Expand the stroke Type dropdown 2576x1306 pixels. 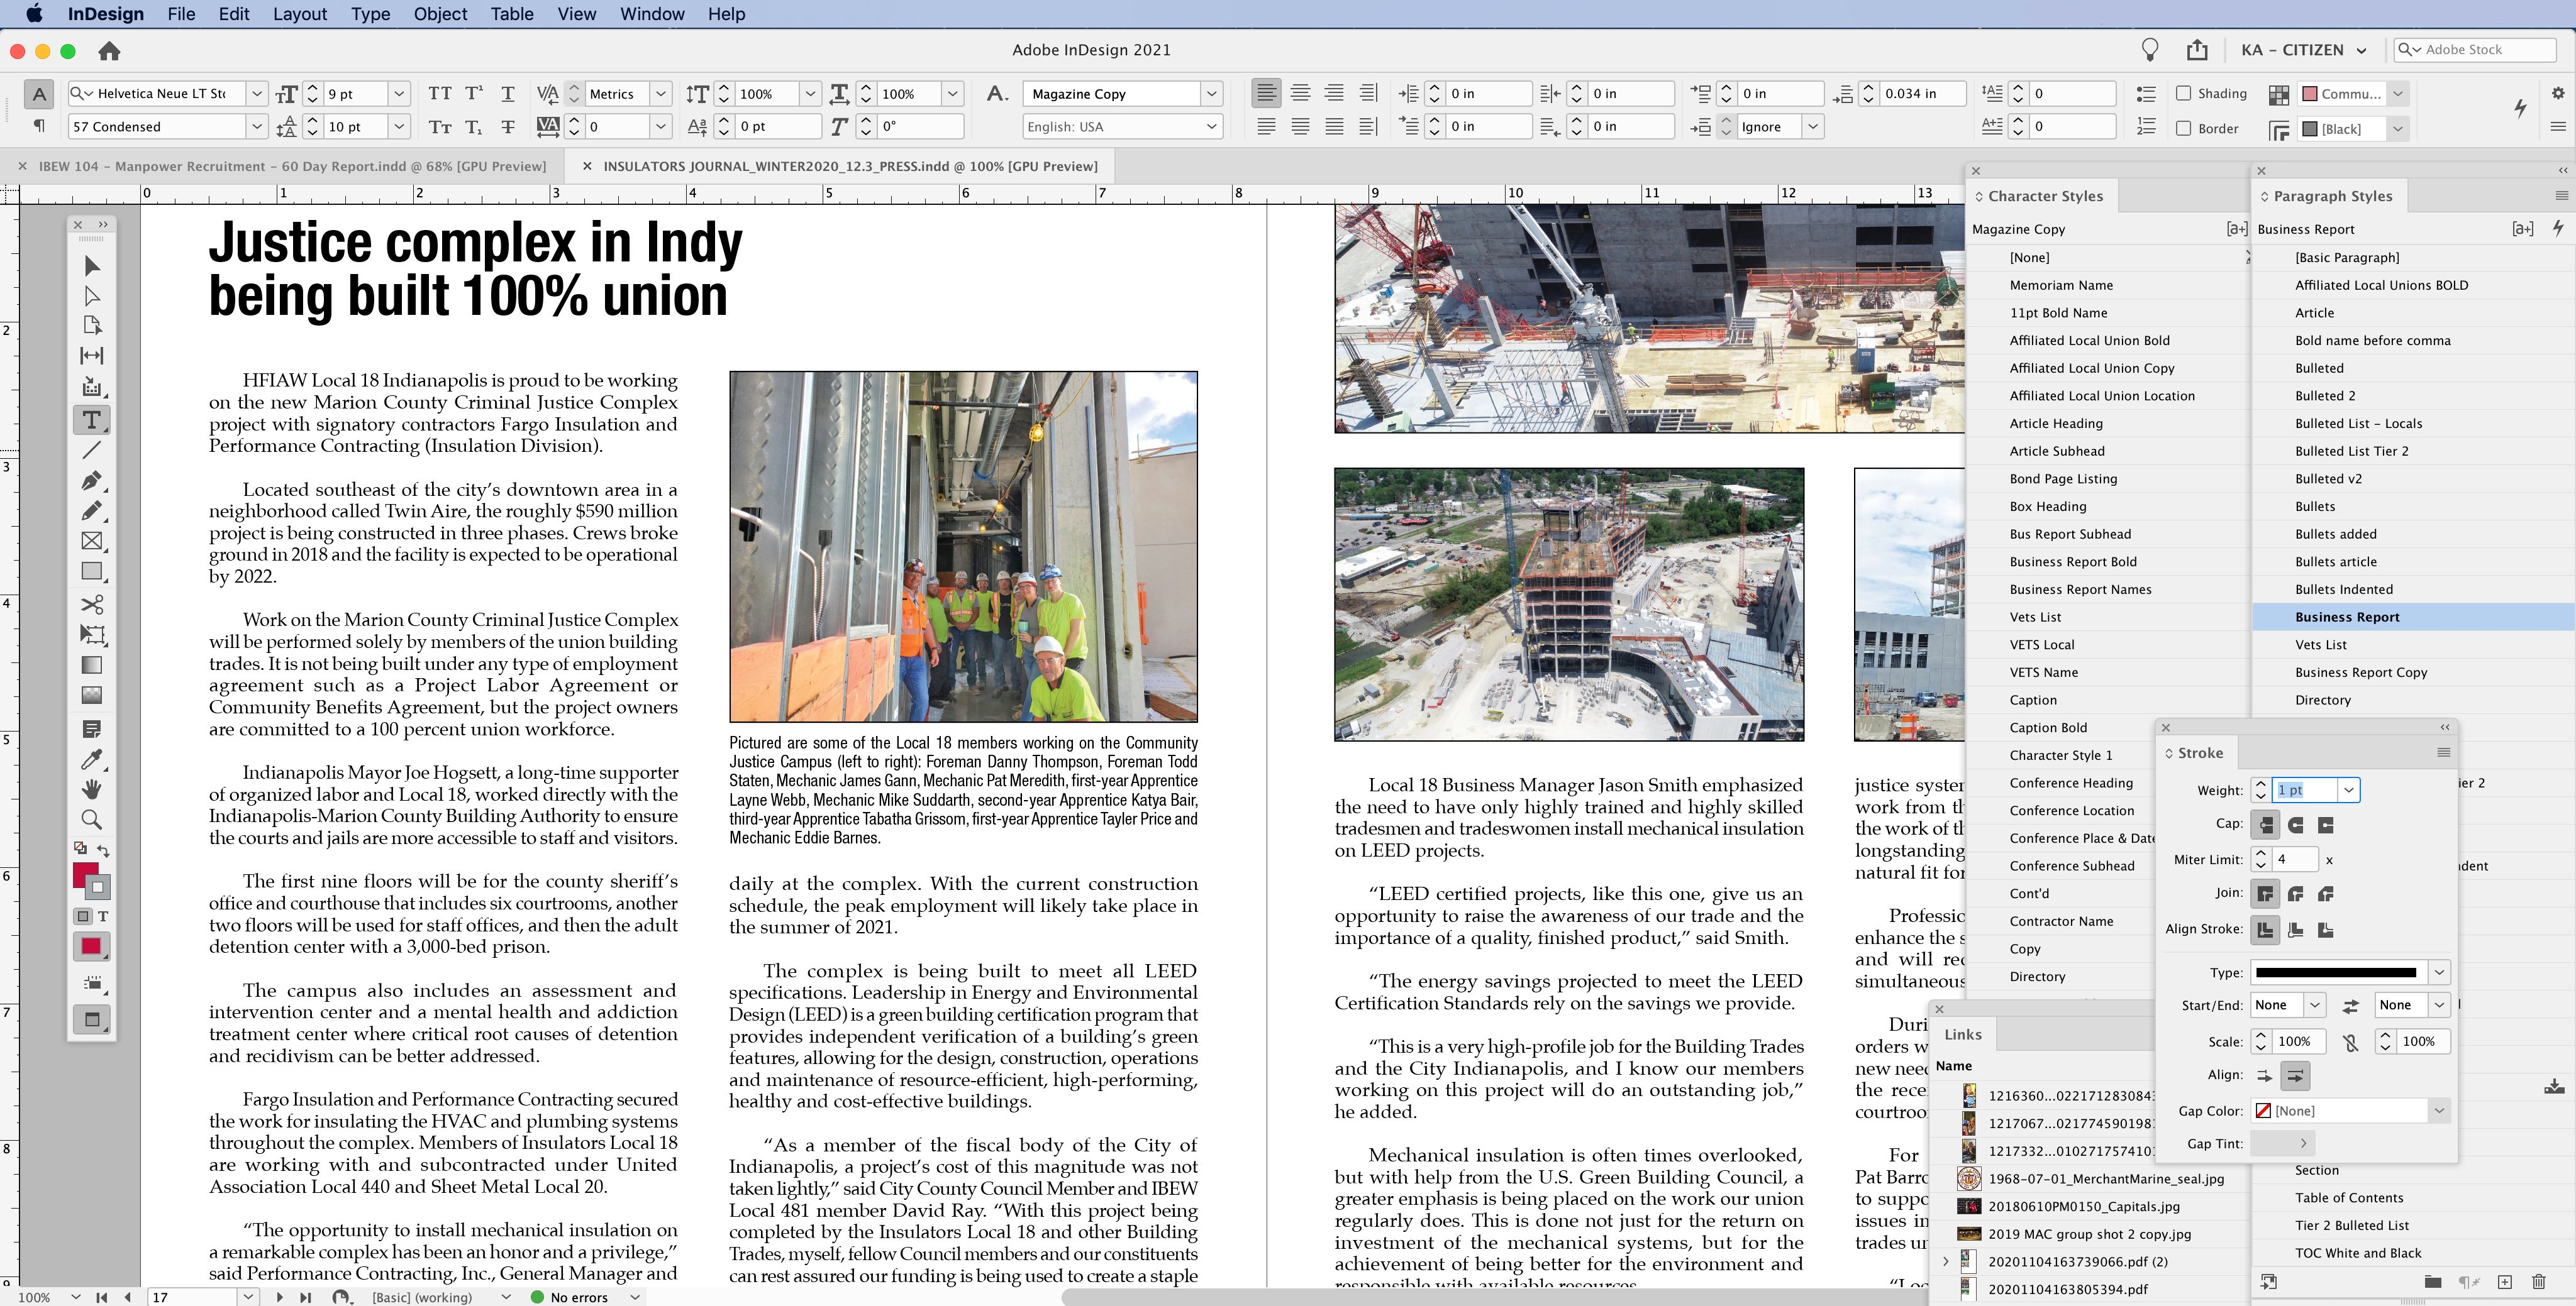pyautogui.click(x=2439, y=972)
